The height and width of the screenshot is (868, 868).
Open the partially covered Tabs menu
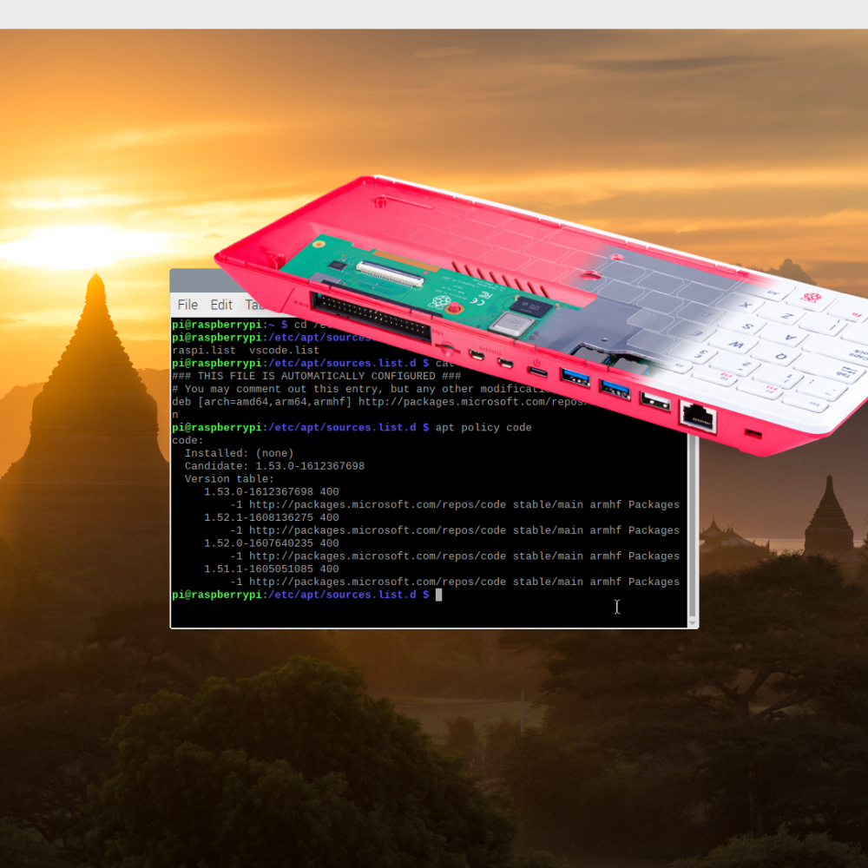coord(252,306)
